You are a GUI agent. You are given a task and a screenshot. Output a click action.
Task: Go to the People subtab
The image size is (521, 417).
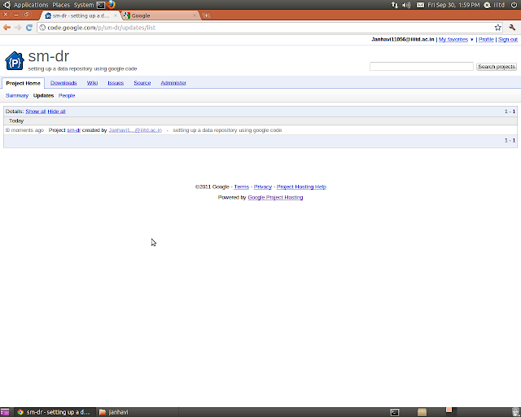(67, 95)
